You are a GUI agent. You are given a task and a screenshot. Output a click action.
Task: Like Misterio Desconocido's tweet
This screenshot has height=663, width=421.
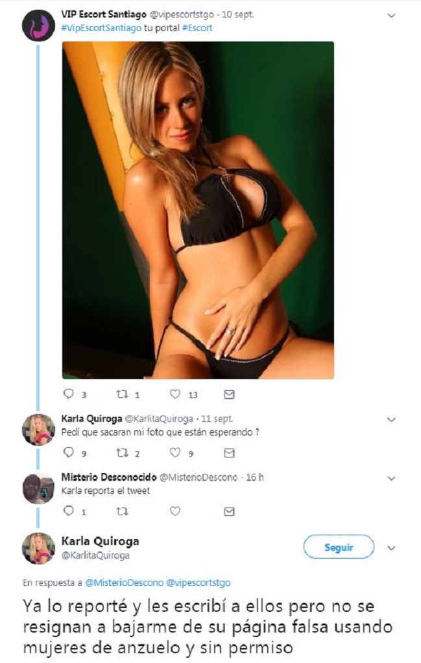[174, 511]
